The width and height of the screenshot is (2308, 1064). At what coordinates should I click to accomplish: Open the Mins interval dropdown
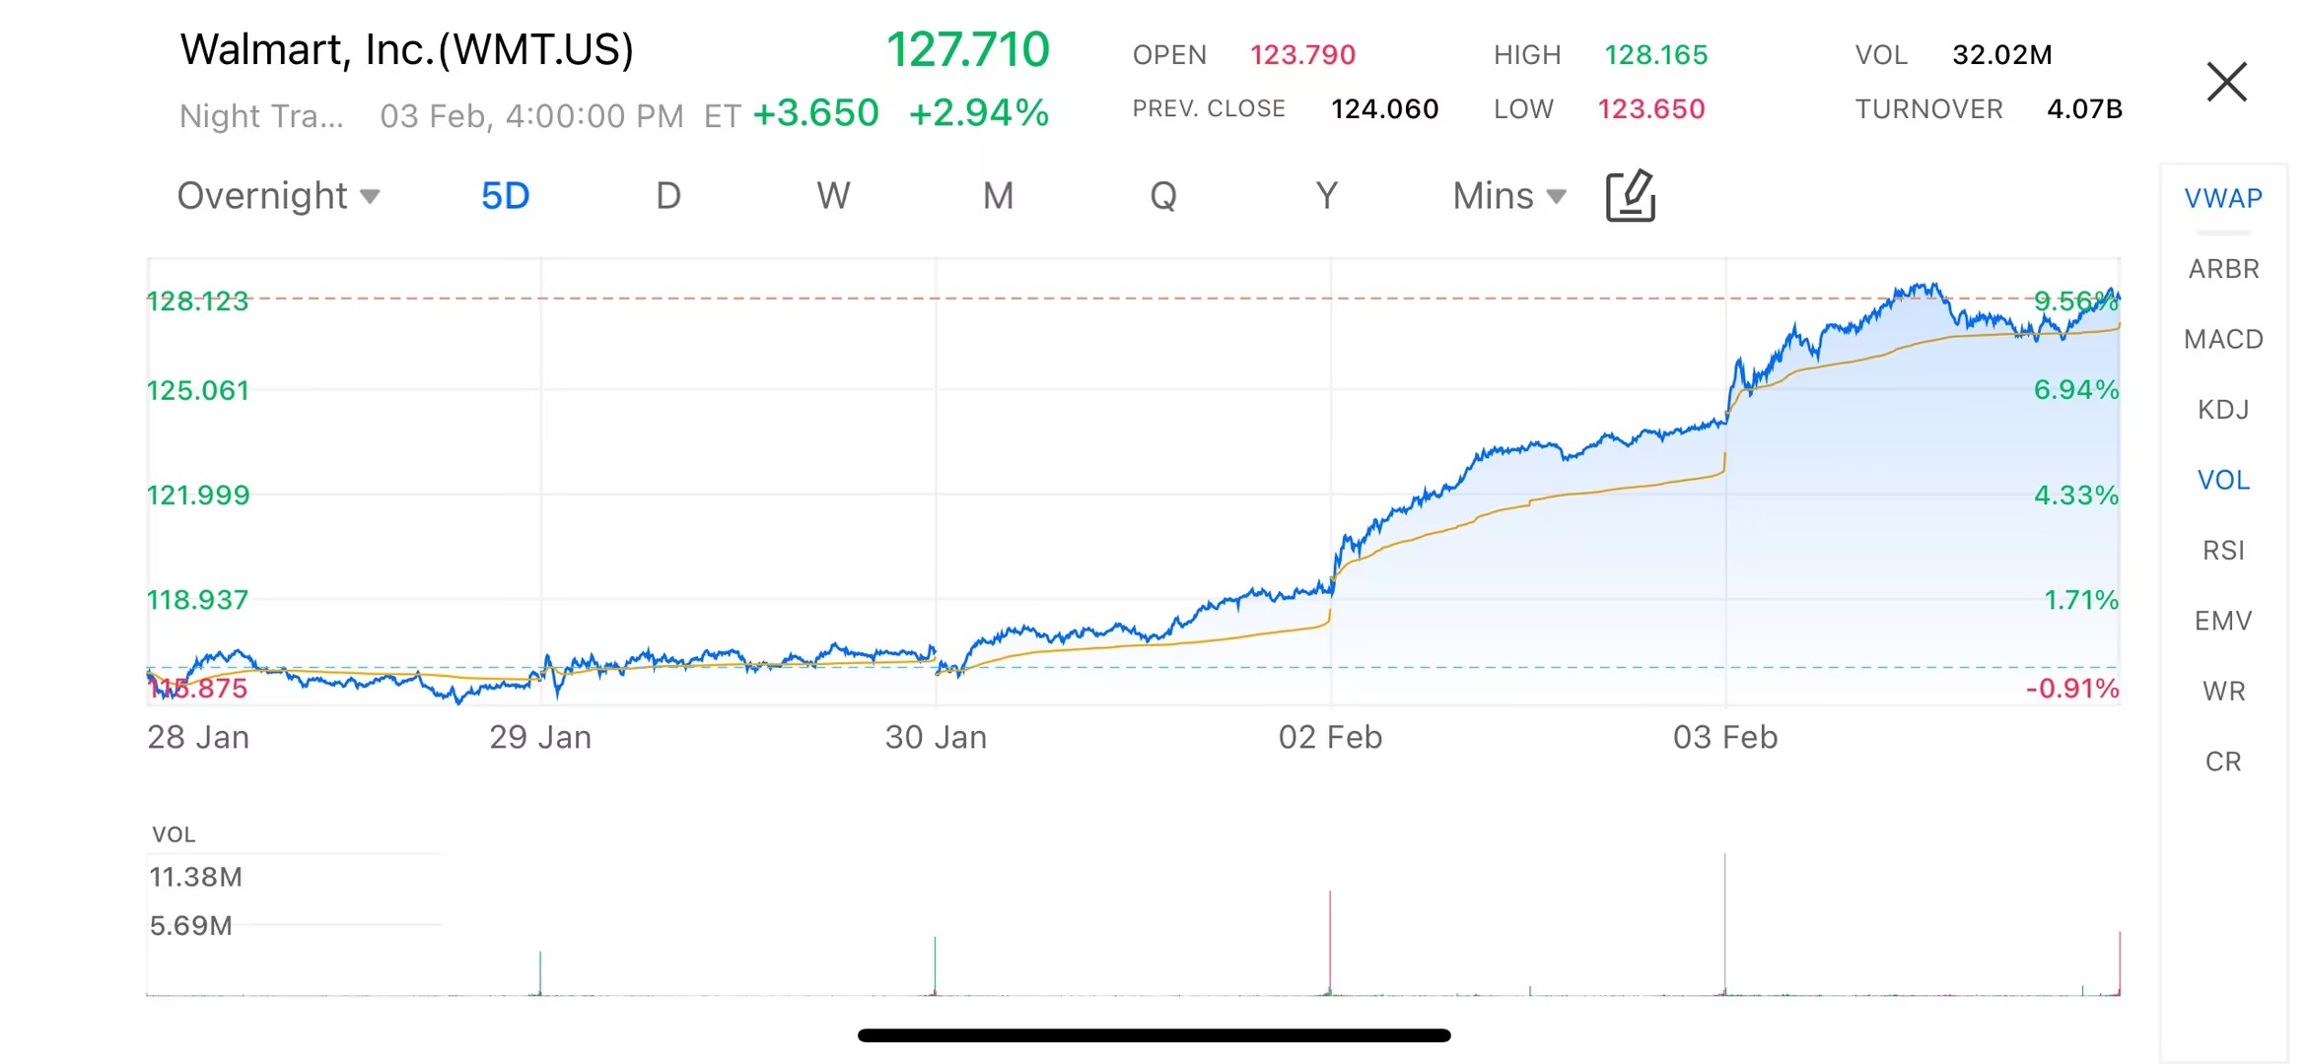(x=1508, y=196)
